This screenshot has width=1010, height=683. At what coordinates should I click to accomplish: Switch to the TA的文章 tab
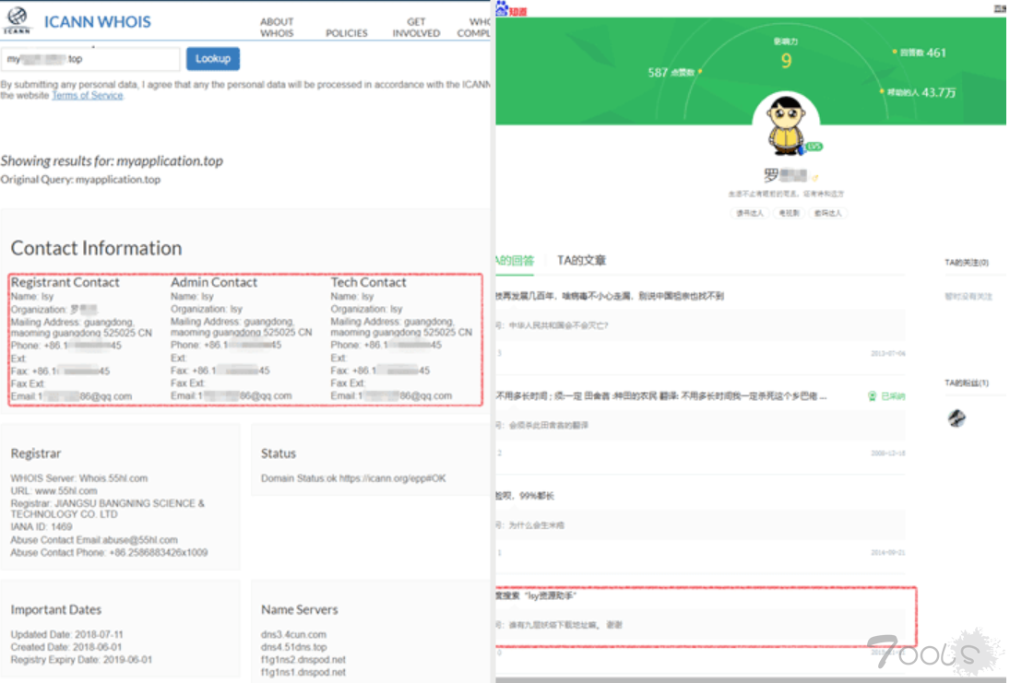pyautogui.click(x=581, y=261)
